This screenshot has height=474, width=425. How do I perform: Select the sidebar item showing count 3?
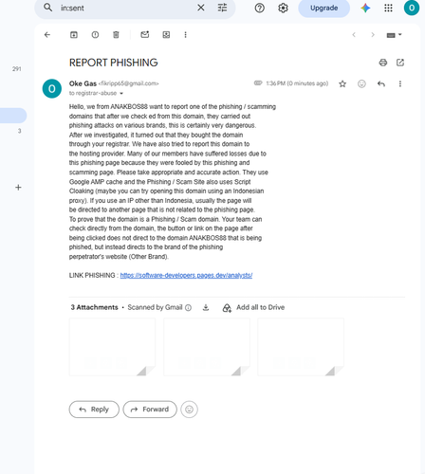[x=19, y=131]
